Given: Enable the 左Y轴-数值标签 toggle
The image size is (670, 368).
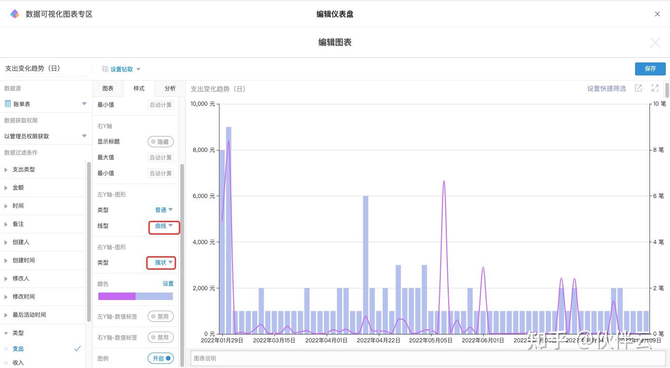Looking at the screenshot, I should 161,316.
